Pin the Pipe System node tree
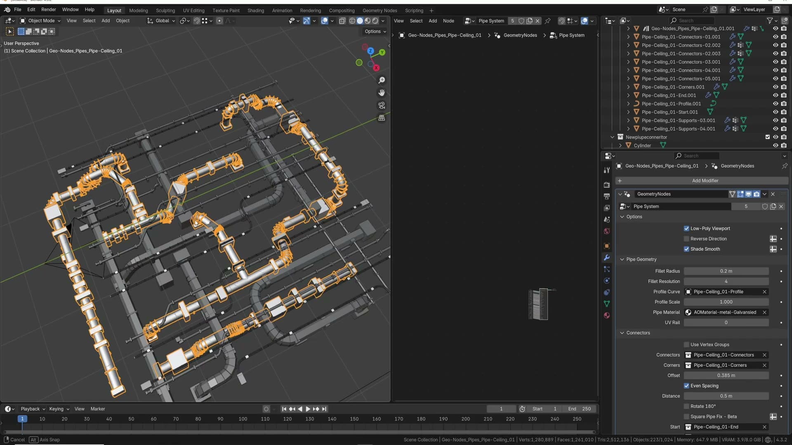This screenshot has height=445, width=792. tap(548, 21)
